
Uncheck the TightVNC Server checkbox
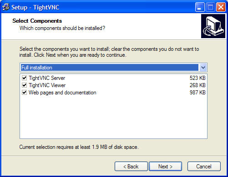(x=25, y=78)
